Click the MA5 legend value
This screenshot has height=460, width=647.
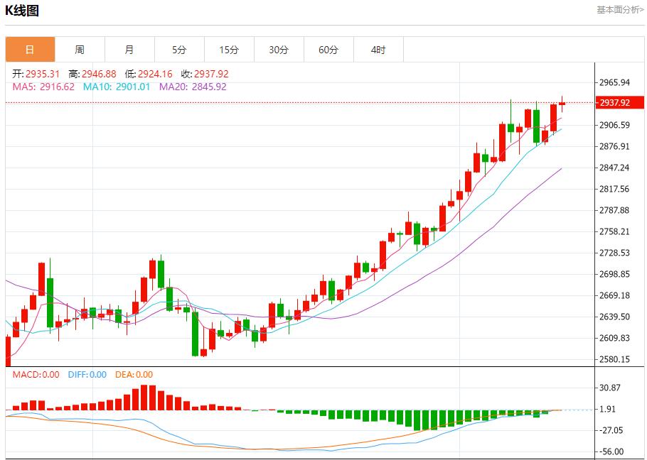43,87
